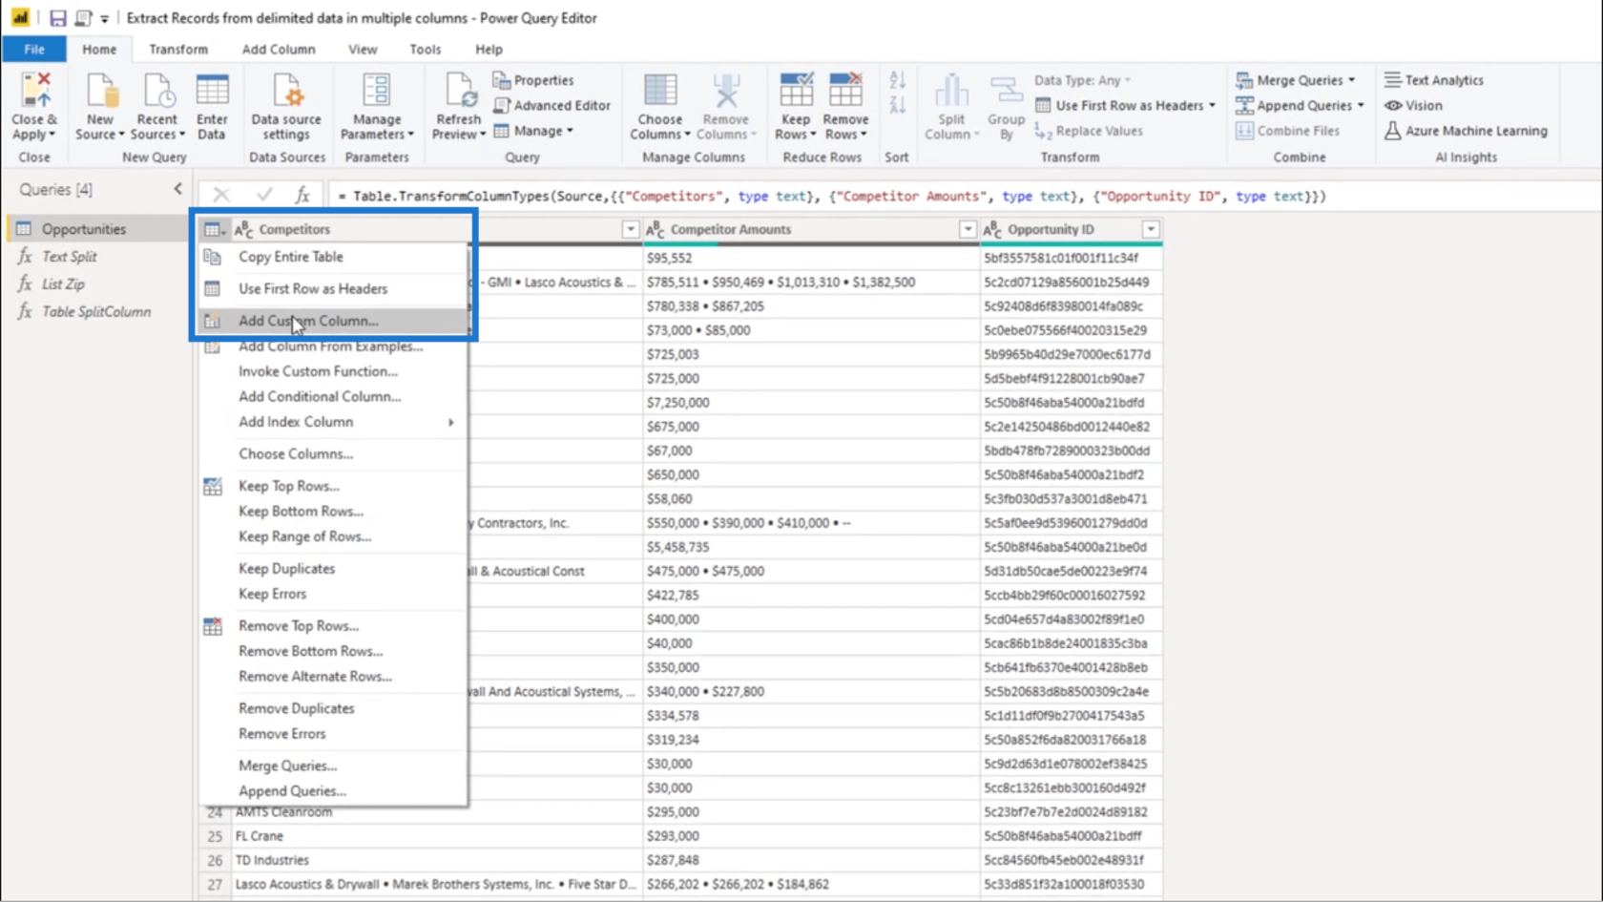
Task: Switch to the Add Column tab
Action: [x=279, y=49]
